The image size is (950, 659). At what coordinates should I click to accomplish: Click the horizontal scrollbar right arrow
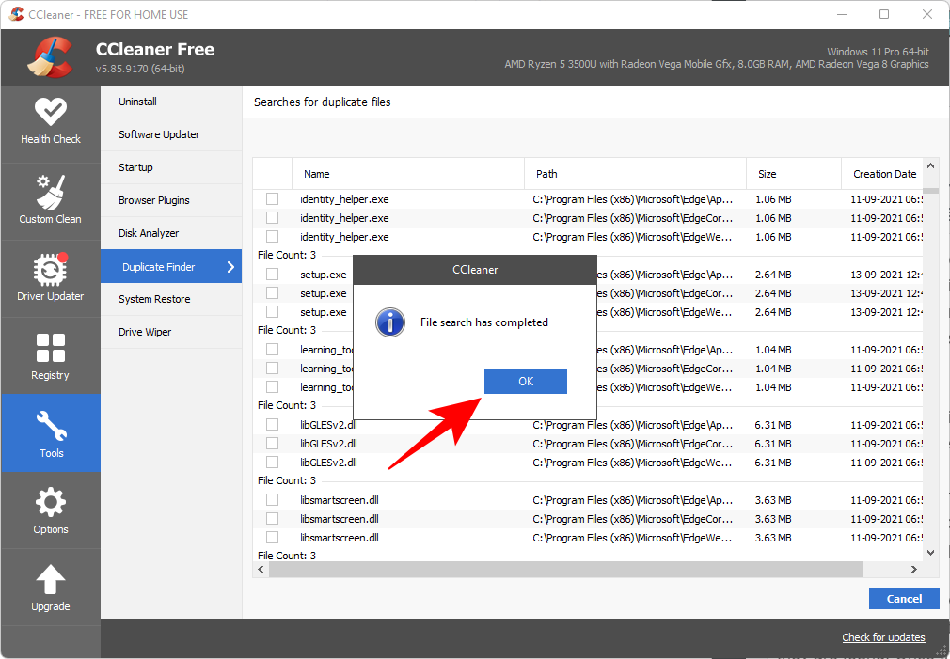click(x=913, y=570)
